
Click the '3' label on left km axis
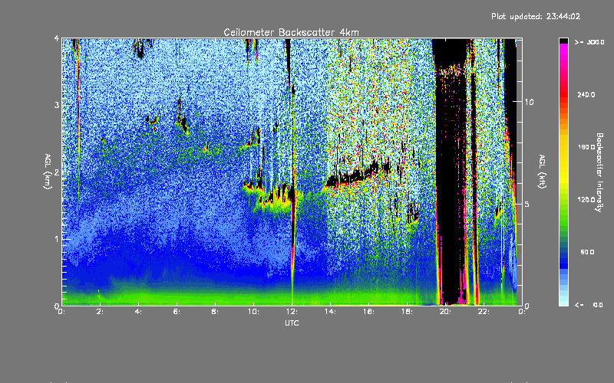pos(57,105)
